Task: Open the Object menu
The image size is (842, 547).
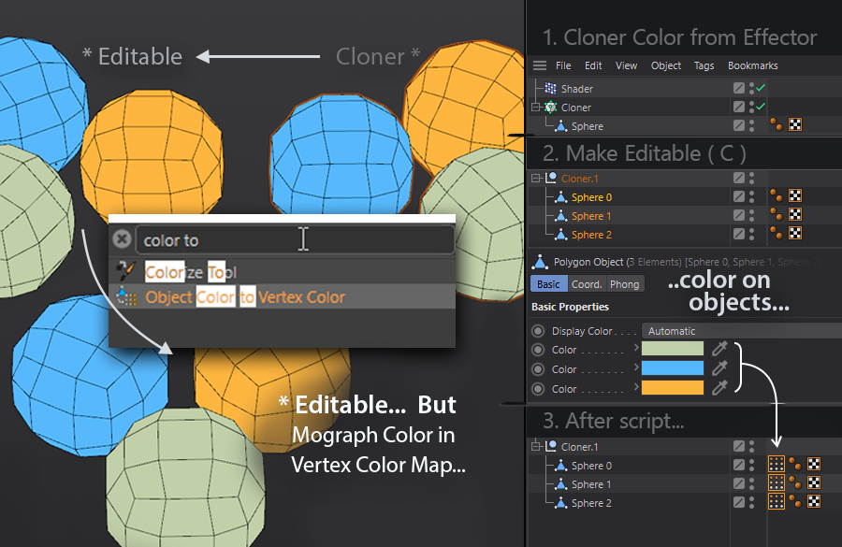Action: tap(666, 65)
